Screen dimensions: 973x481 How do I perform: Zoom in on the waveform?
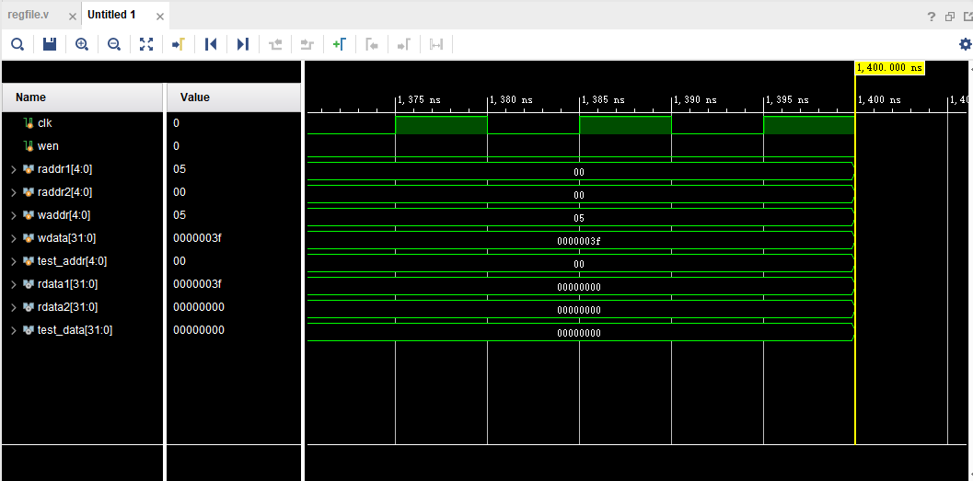82,44
